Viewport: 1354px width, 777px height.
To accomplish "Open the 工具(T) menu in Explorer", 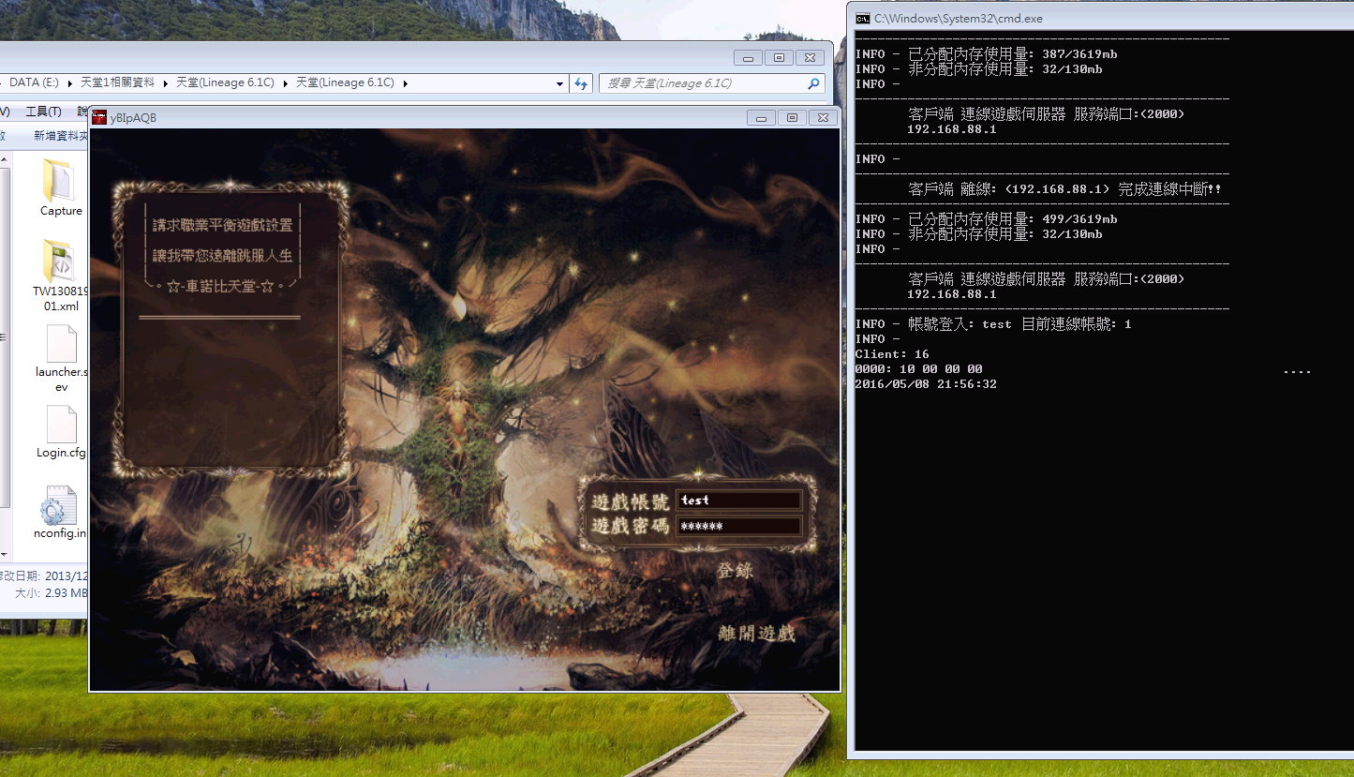I will point(43,112).
